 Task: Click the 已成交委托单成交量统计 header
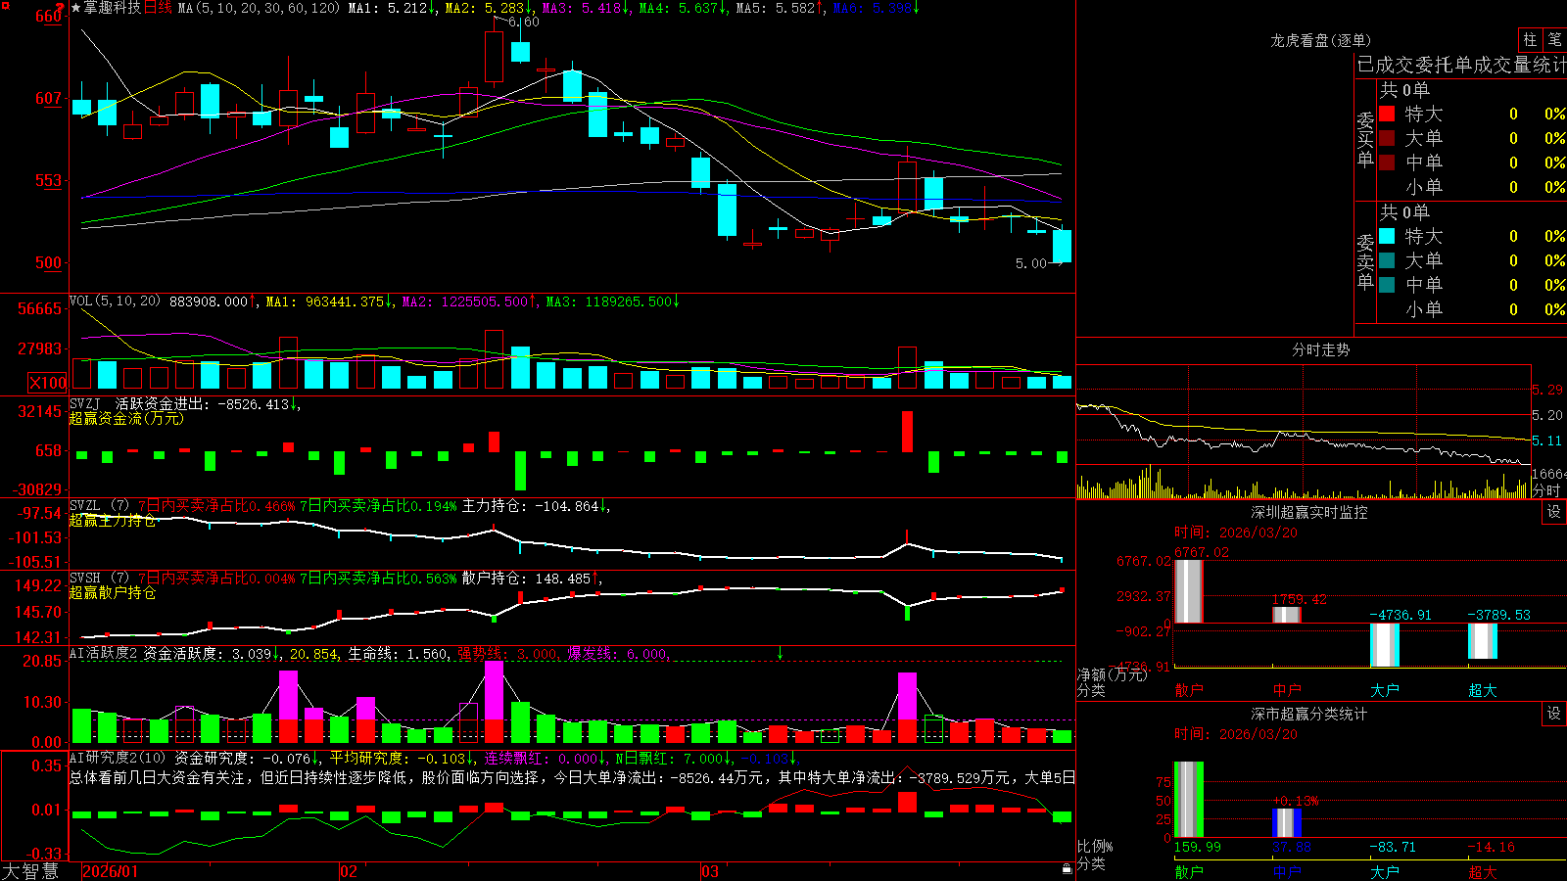[x=1461, y=65]
